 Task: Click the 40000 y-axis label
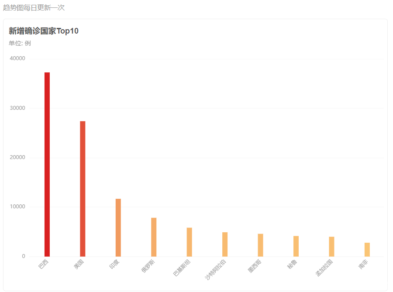point(17,59)
